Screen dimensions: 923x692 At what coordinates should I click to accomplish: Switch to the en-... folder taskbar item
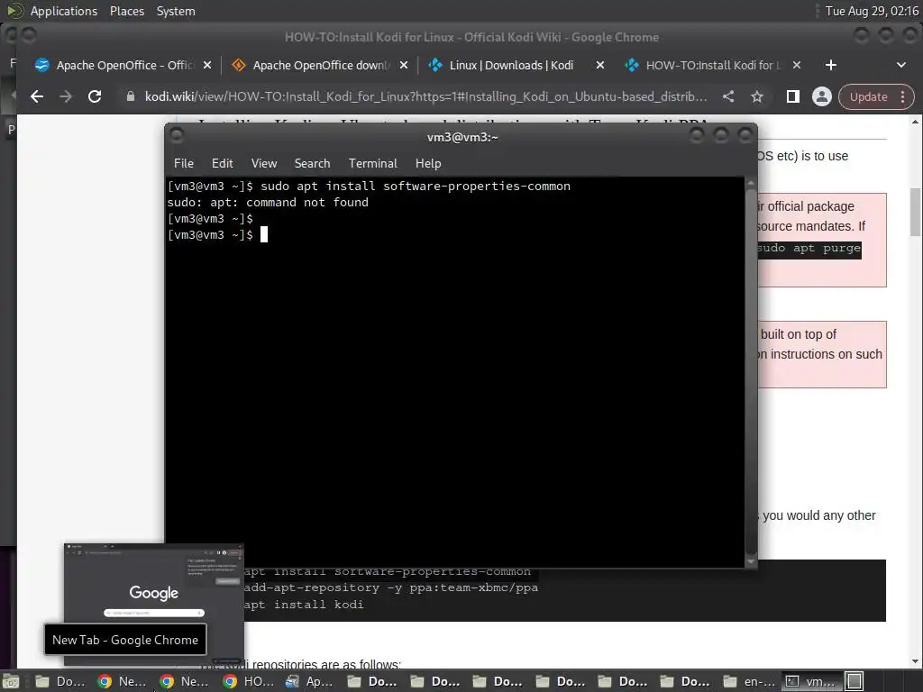coord(749,681)
